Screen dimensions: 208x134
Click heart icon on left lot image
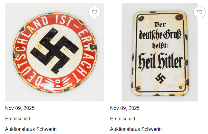pos(95,12)
